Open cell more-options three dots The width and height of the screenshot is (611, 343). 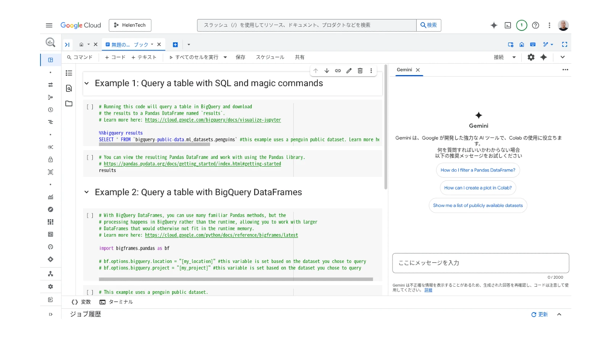(x=371, y=71)
